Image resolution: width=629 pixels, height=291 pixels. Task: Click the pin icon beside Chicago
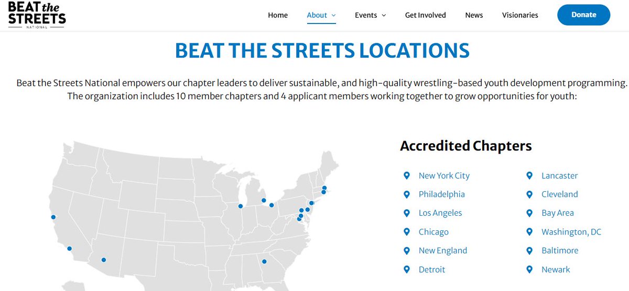coord(407,232)
